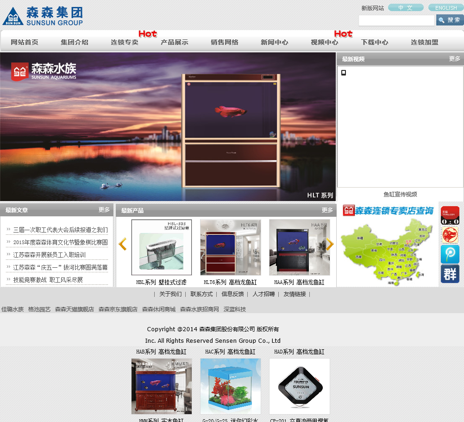The height and width of the screenshot is (422, 464).
Task: Click 更多 in 最新产品 header
Action: pyautogui.click(x=327, y=210)
